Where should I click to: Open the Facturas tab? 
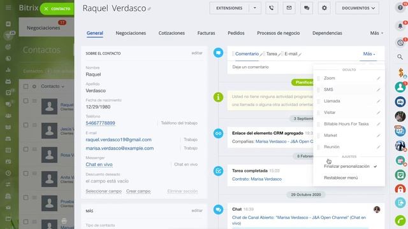[206, 33]
